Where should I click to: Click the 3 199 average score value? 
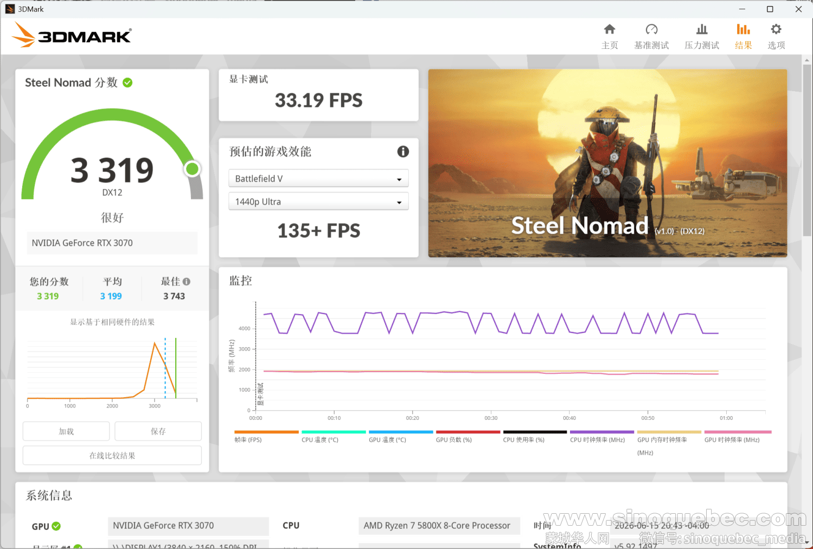point(111,296)
